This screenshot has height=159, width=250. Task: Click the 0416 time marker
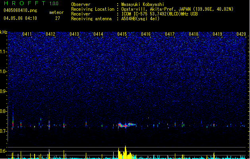click(146, 34)
